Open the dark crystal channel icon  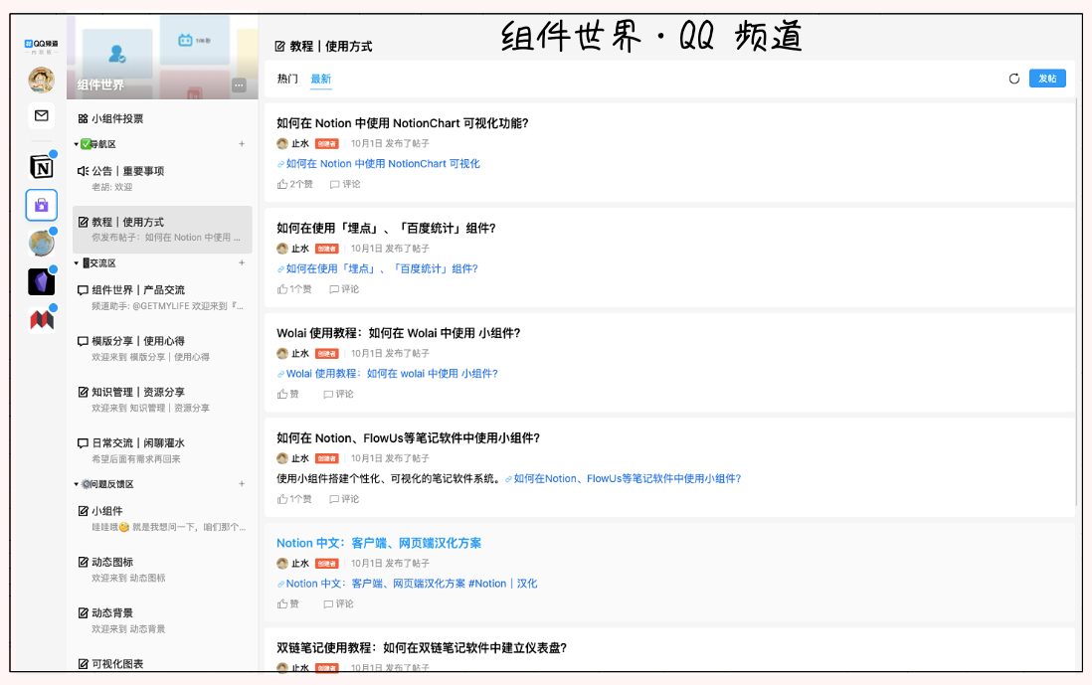coord(40,280)
